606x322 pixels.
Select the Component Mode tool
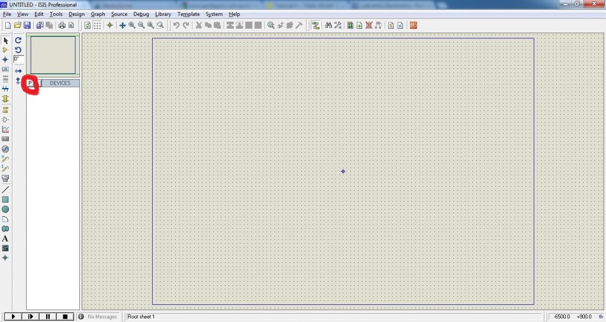[x=5, y=50]
